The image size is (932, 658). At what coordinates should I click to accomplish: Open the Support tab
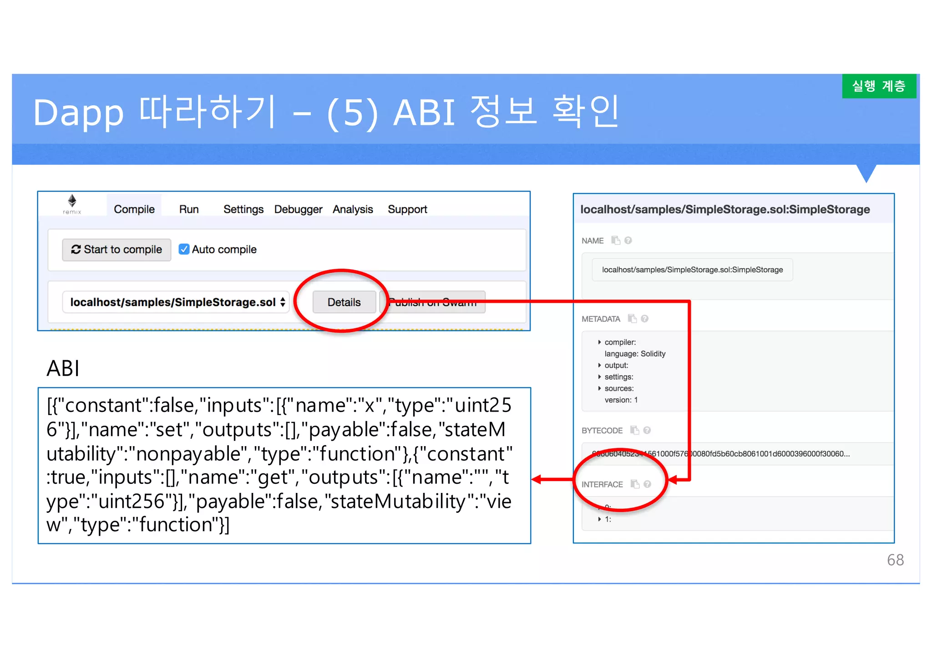(x=407, y=209)
